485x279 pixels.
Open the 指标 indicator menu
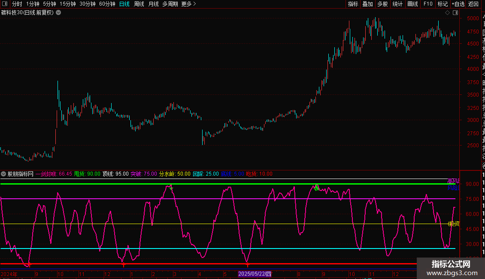pos(353,4)
